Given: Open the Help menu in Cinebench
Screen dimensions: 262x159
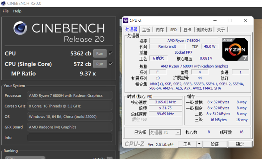Looking at the screenshot, I should pyautogui.click(x=17, y=11).
